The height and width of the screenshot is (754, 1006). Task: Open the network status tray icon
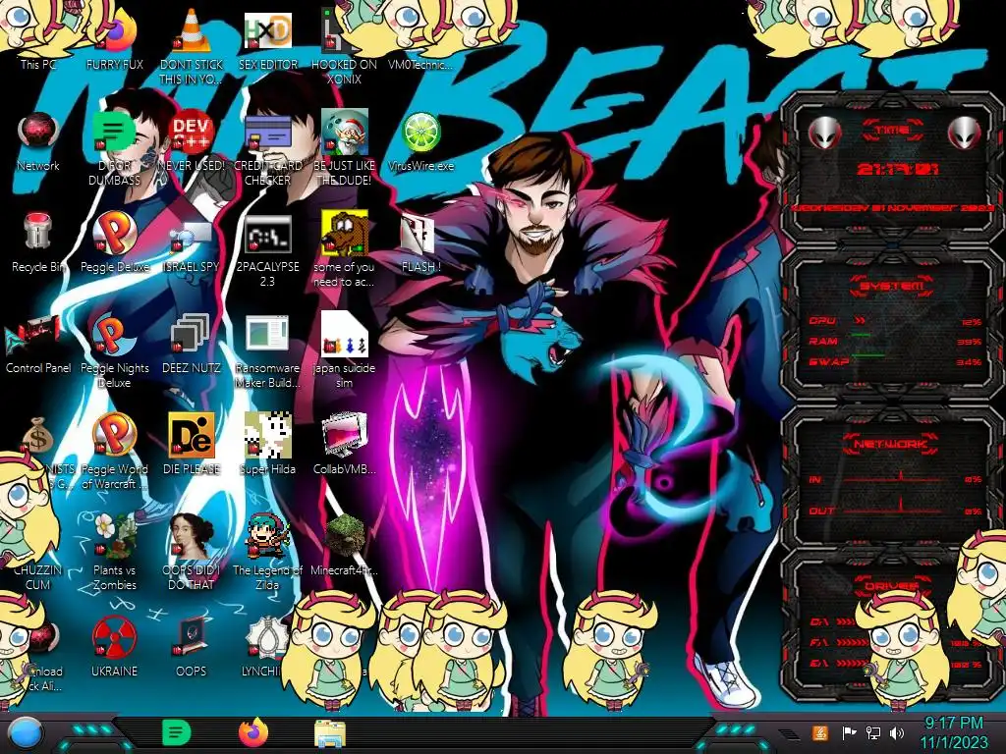(x=872, y=732)
